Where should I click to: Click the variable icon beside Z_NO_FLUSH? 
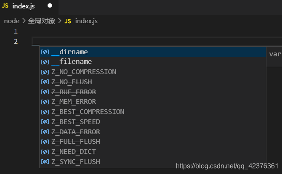(x=45, y=82)
